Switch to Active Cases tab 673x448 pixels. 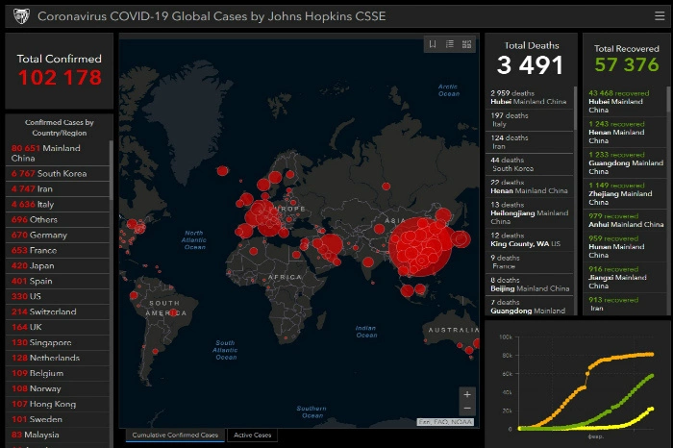click(253, 436)
